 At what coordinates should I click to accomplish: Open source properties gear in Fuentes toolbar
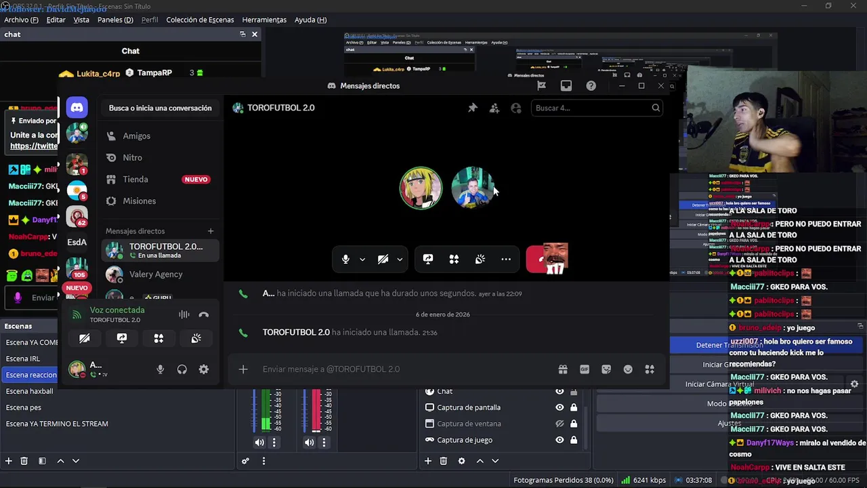click(x=462, y=461)
